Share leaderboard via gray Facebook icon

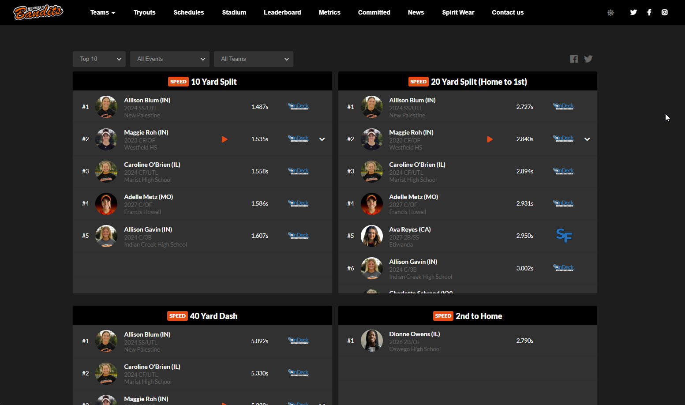point(573,59)
